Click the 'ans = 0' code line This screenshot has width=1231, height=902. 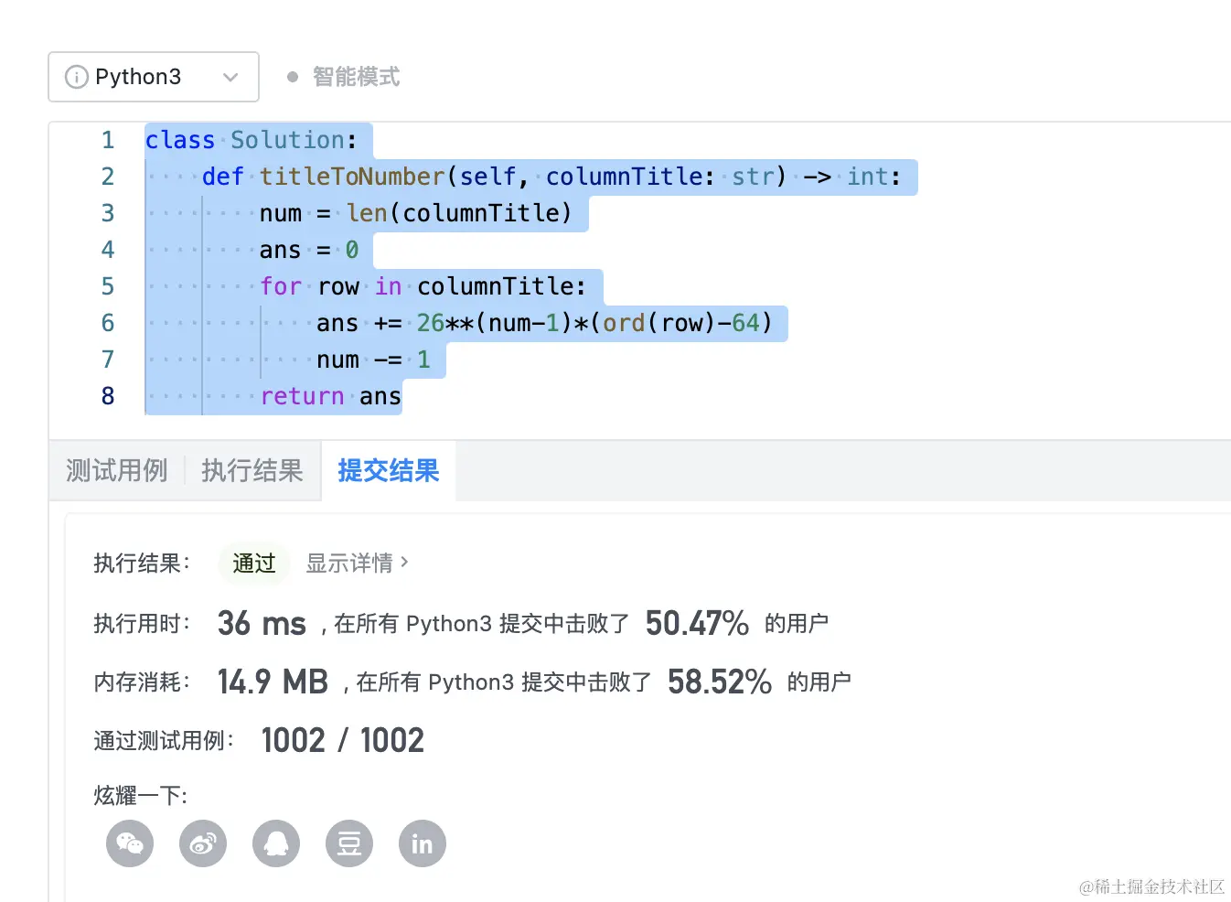pos(309,250)
